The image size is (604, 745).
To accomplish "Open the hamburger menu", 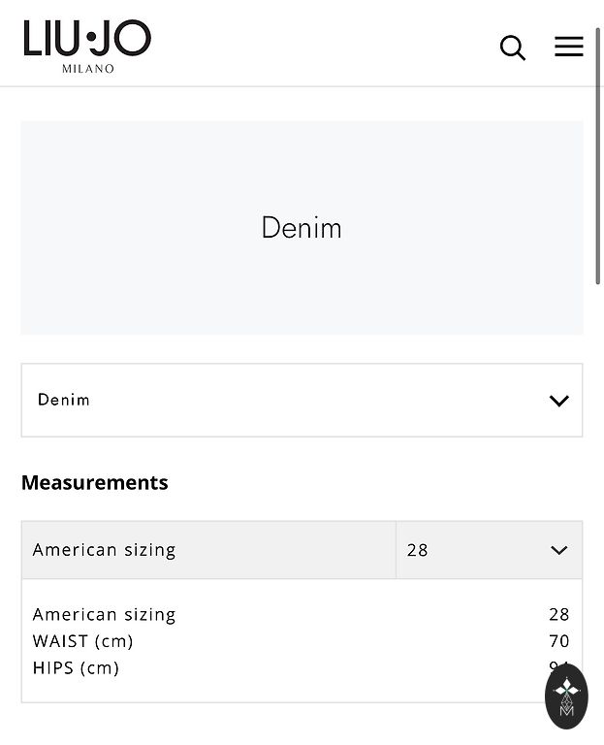I will pos(569,47).
